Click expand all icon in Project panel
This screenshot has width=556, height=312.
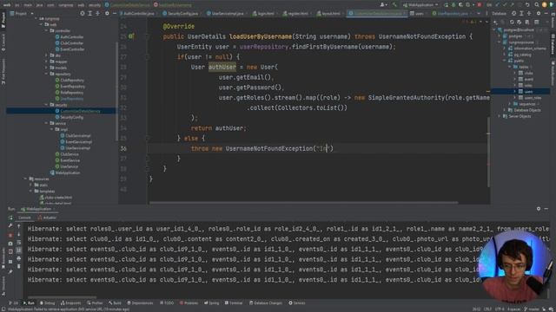(x=90, y=14)
